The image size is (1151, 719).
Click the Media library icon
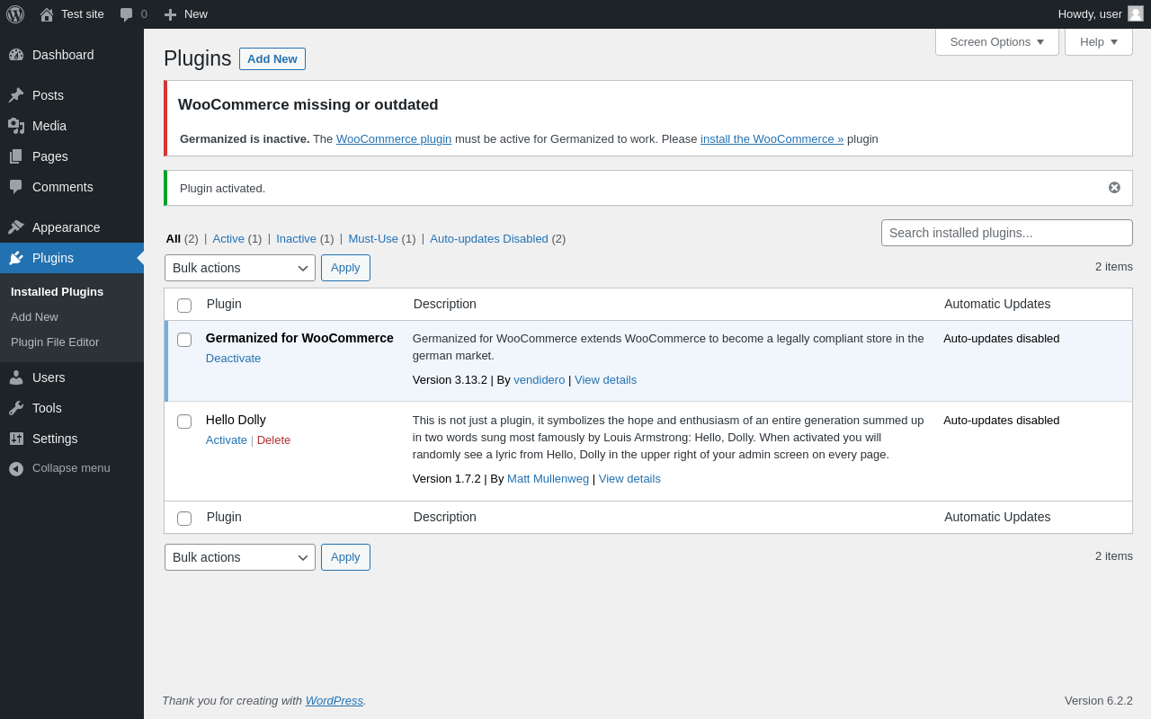(x=16, y=126)
